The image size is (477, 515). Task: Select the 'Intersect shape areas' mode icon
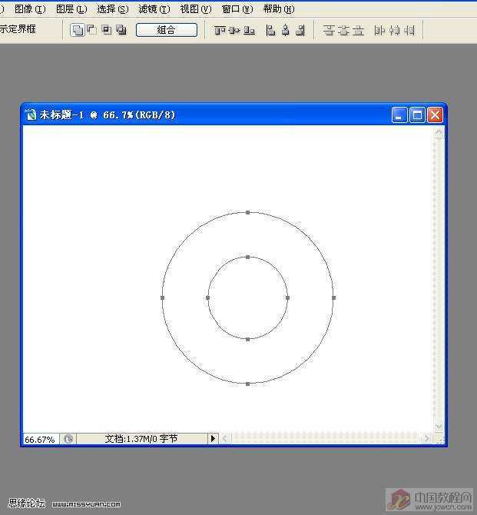pyautogui.click(x=107, y=30)
